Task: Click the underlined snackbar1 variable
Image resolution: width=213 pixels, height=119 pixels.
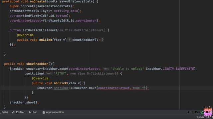Action: [62, 88]
